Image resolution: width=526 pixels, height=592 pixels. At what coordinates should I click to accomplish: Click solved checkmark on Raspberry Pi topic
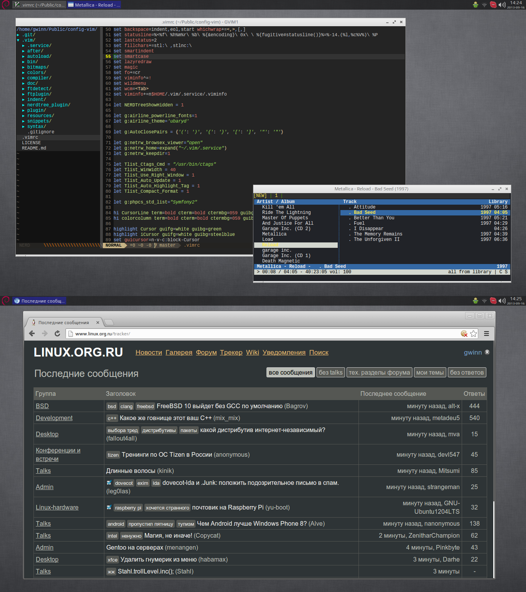[109, 507]
